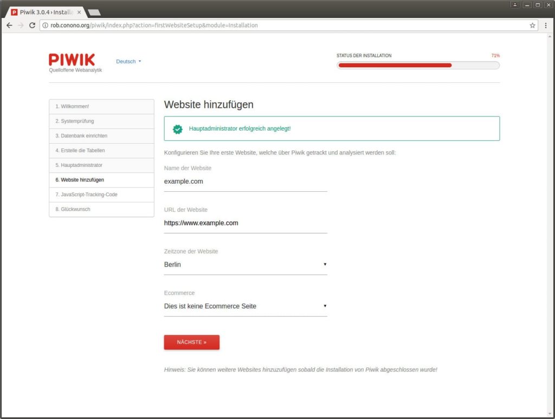This screenshot has height=419, width=555.
Task: Bookmark this page with star icon
Action: [x=532, y=25]
